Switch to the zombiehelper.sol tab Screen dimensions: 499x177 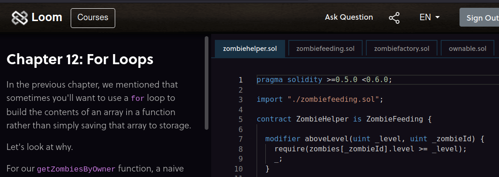pos(250,49)
